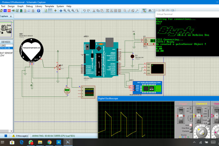Select the HEAT SENSOR device in list
Viewport: 219px width, 146px height.
[x=6, y=53]
